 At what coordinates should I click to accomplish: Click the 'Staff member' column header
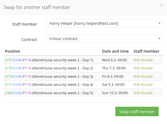click(146, 51)
